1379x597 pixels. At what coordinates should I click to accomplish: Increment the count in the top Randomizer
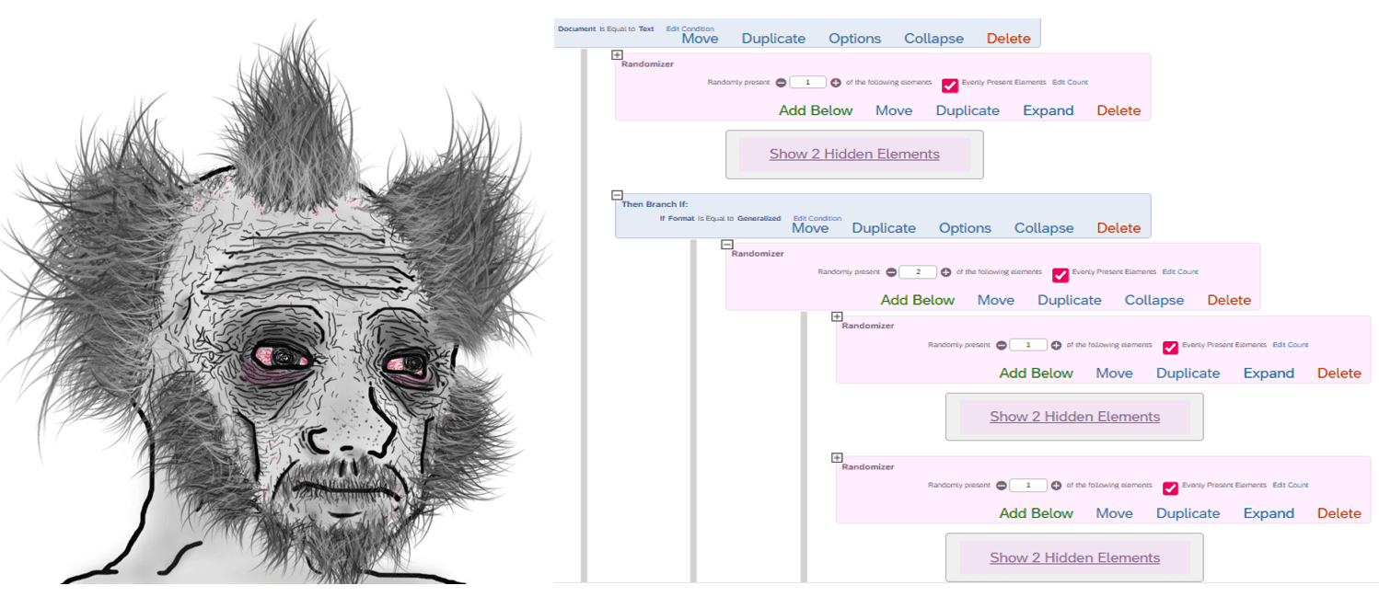point(834,82)
